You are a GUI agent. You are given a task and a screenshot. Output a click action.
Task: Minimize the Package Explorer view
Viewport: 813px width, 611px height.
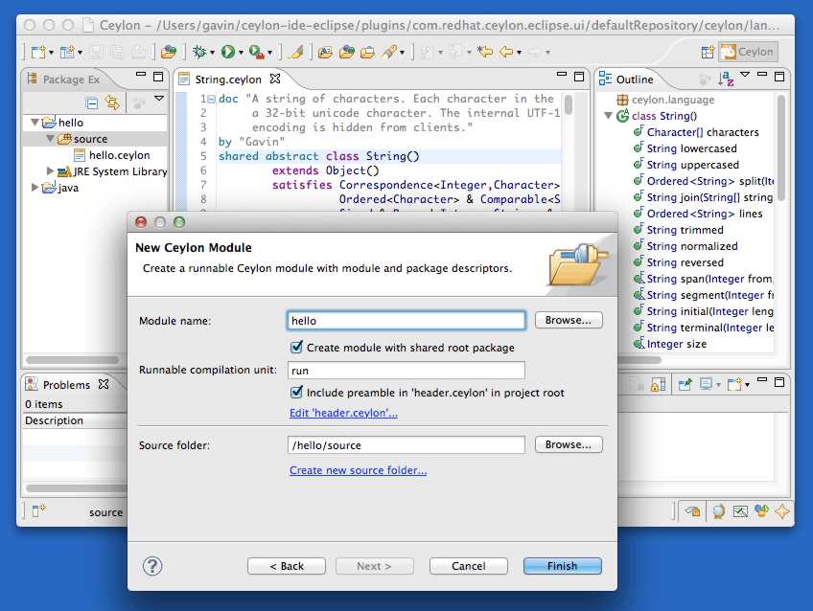tap(141, 75)
